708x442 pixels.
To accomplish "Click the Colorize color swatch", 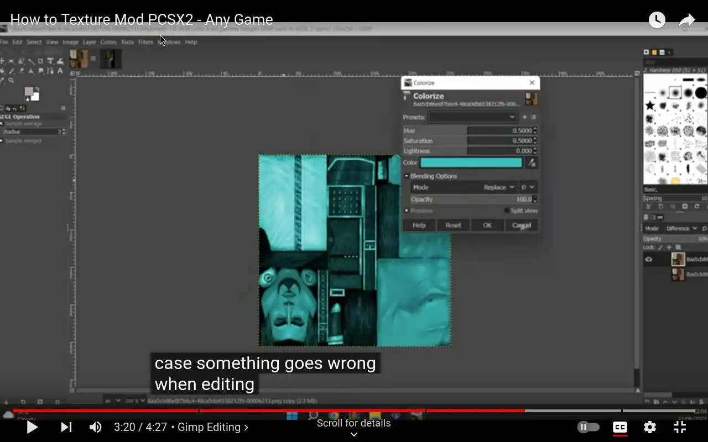I will coord(471,162).
